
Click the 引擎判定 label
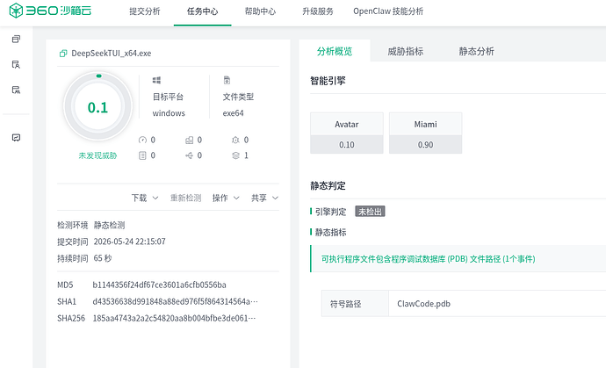[331, 212]
